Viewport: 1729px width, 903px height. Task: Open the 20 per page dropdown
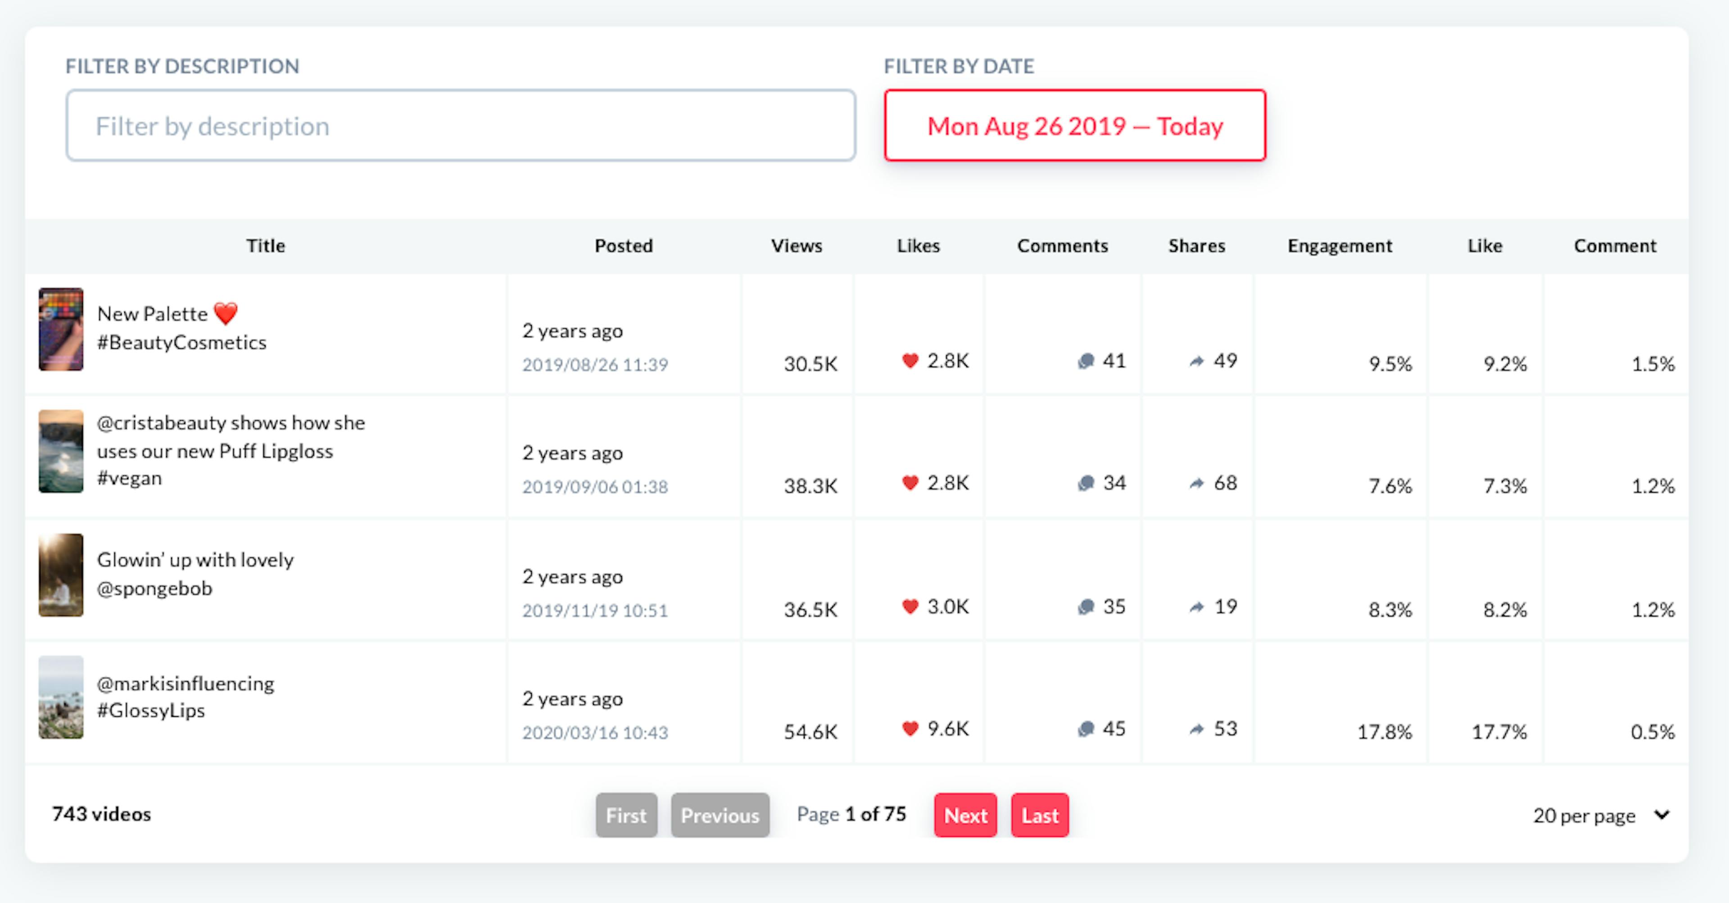[x=1602, y=816]
